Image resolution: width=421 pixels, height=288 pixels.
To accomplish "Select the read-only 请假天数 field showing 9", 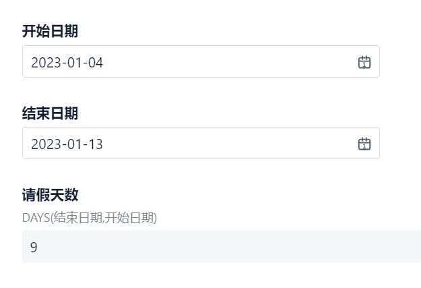I will 222,246.
